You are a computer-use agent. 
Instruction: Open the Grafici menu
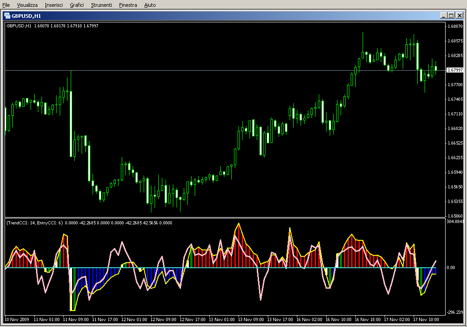coord(77,5)
